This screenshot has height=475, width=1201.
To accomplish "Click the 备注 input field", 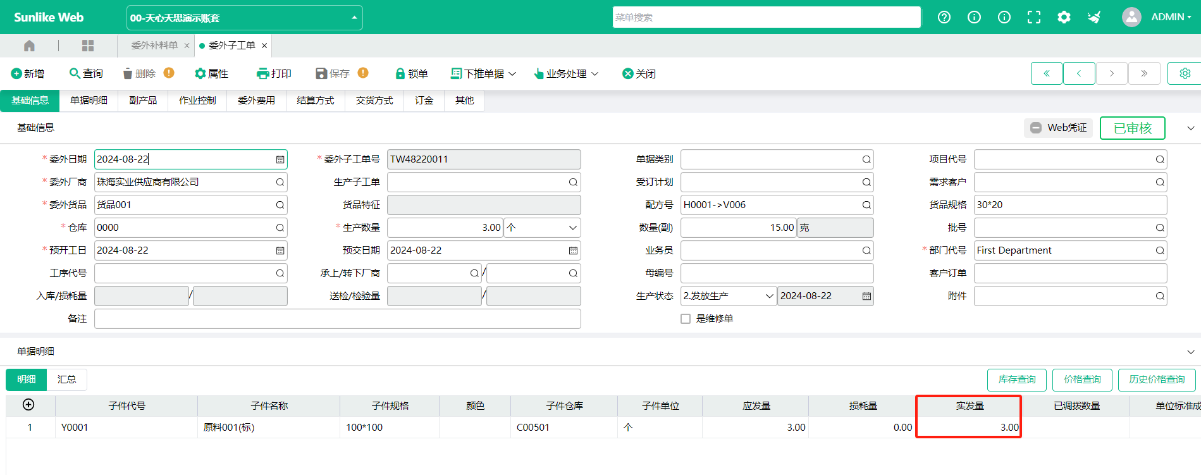I will pos(337,319).
